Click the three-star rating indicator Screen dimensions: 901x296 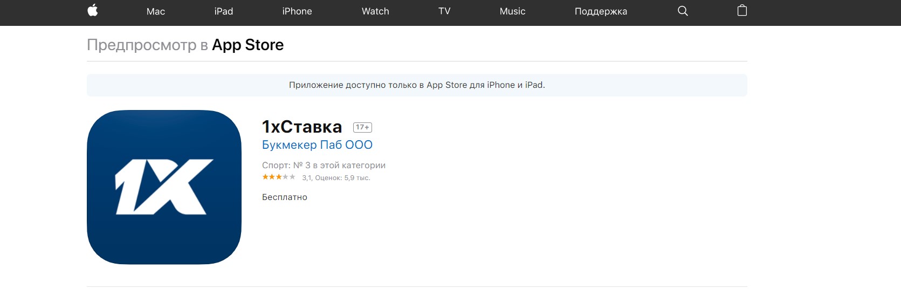(x=279, y=177)
